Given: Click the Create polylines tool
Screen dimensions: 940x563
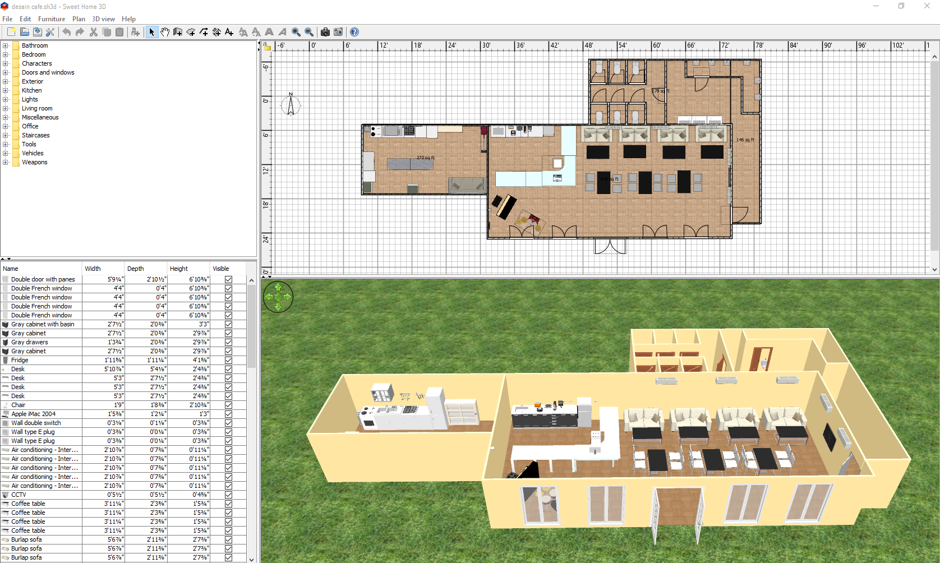Looking at the screenshot, I should (204, 32).
